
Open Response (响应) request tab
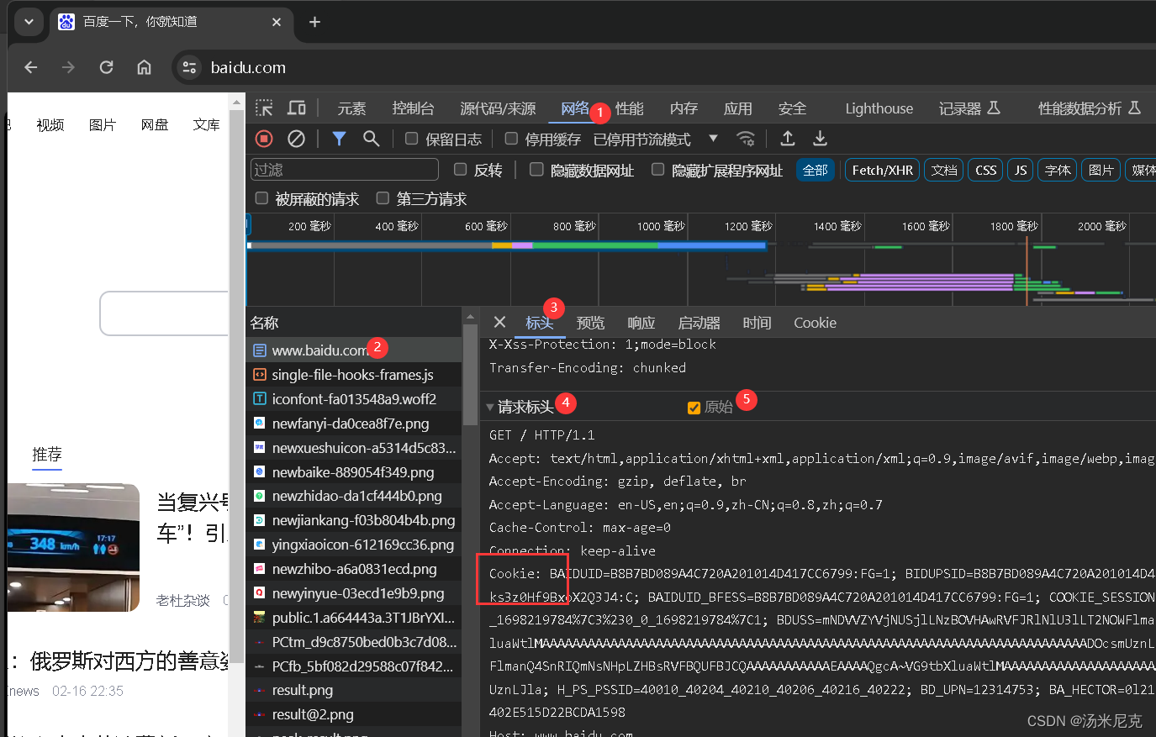[641, 323]
